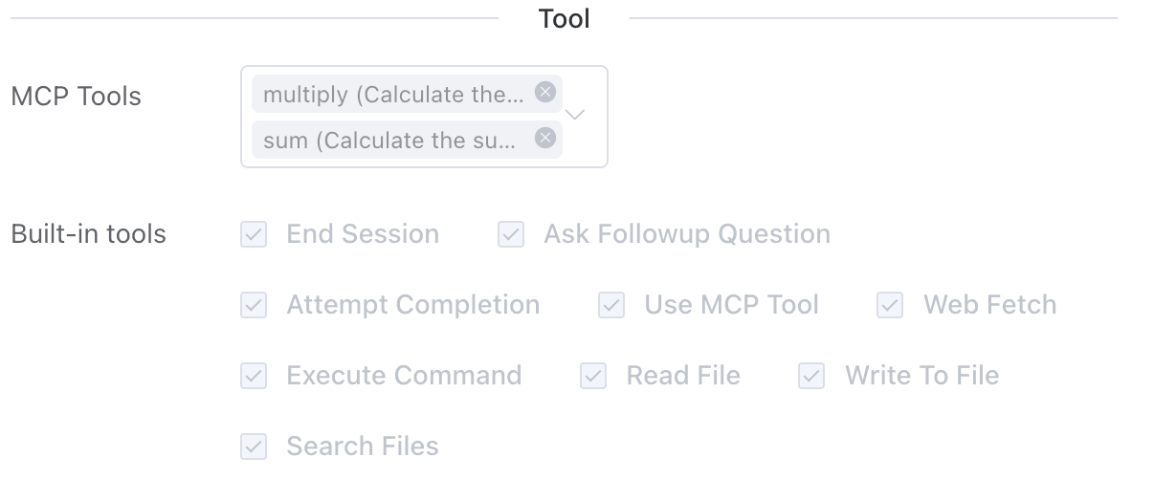The width and height of the screenshot is (1154, 501).
Task: Disable the Execute Command checkbox
Action: (254, 376)
